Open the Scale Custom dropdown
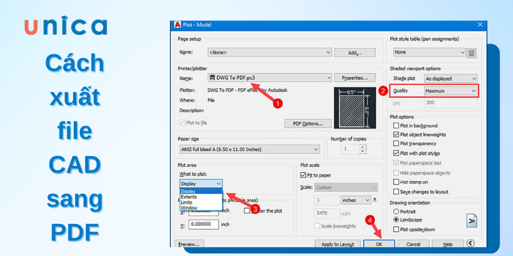The width and height of the screenshot is (513, 256). [x=346, y=188]
